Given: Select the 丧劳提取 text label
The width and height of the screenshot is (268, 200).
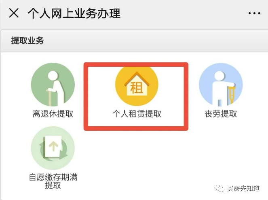Looking at the screenshot, I should pyautogui.click(x=221, y=114).
